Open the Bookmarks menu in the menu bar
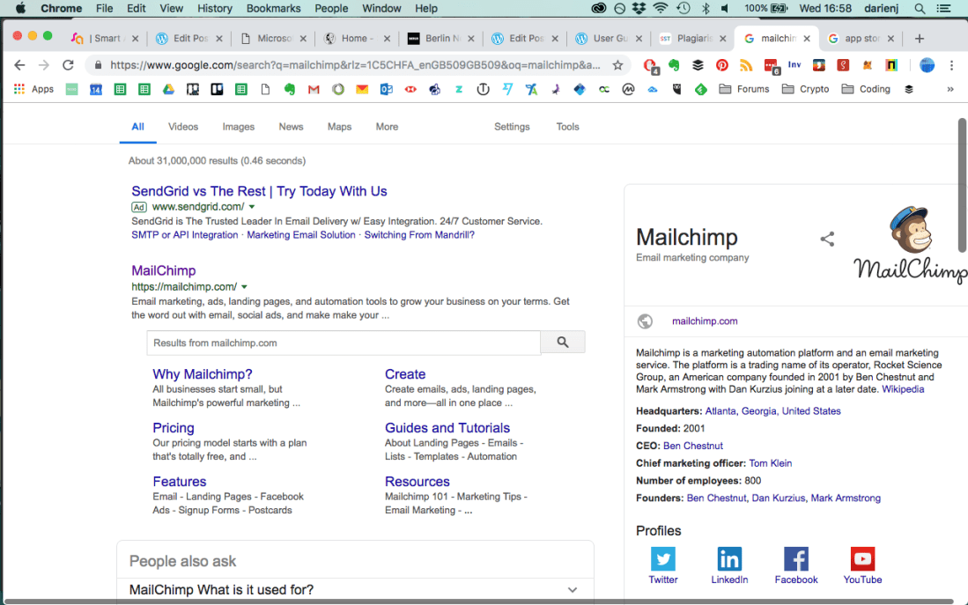Screen dimensions: 968x605 pyautogui.click(x=273, y=8)
